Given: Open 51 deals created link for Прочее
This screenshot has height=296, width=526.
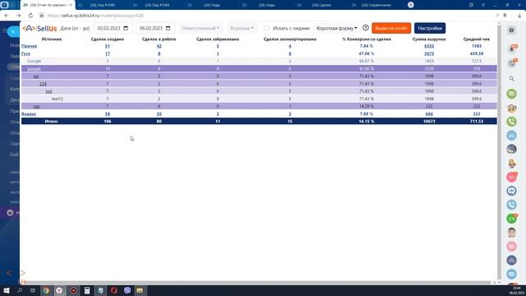Looking at the screenshot, I should (108, 46).
